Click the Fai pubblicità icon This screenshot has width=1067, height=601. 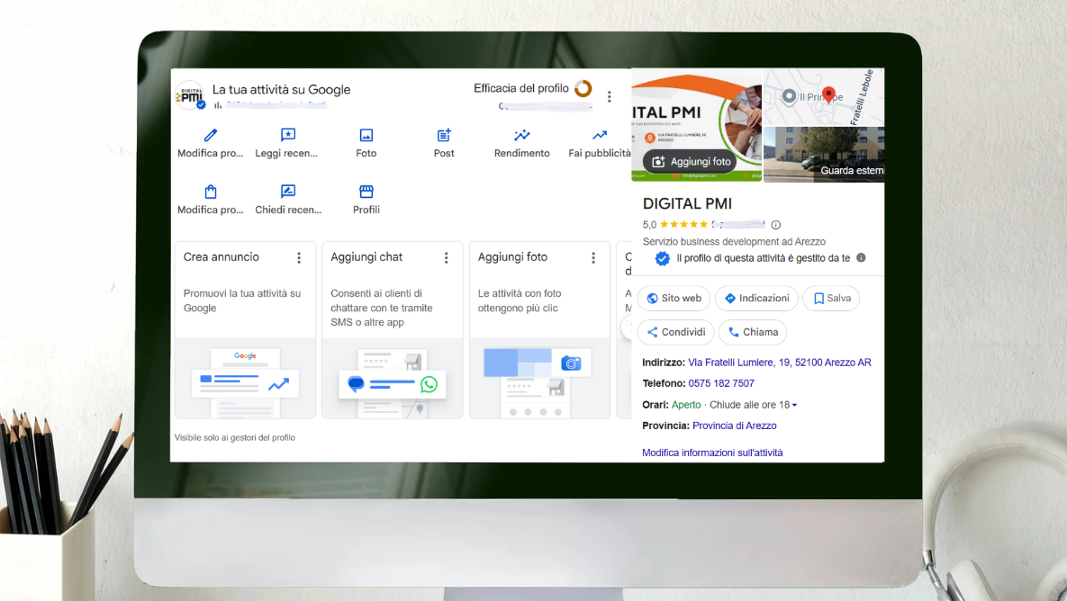click(x=598, y=132)
